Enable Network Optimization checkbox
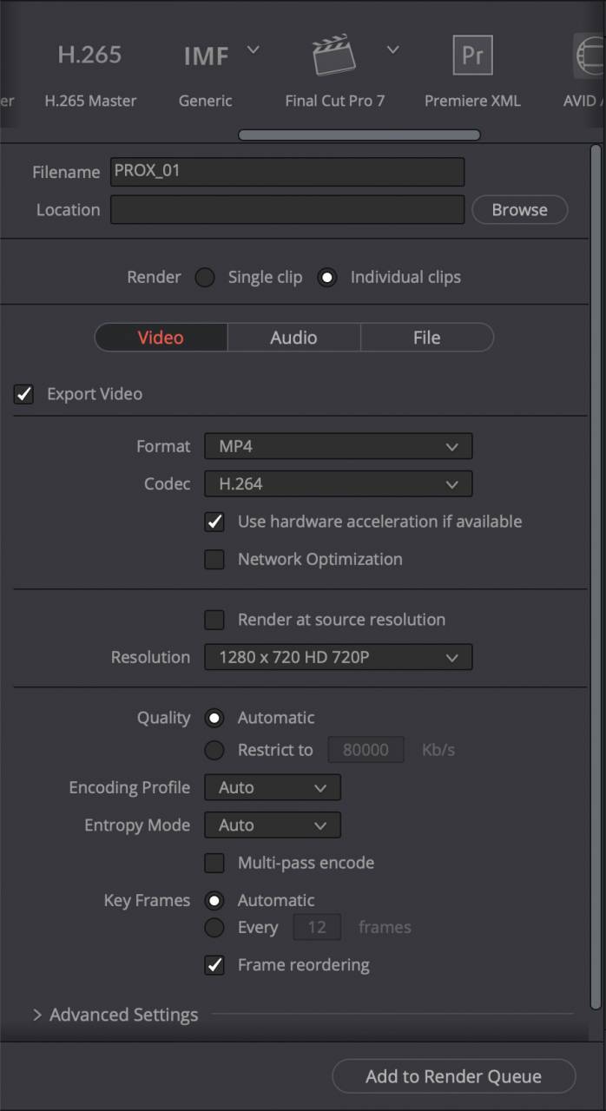Image resolution: width=606 pixels, height=1111 pixels. (214, 559)
